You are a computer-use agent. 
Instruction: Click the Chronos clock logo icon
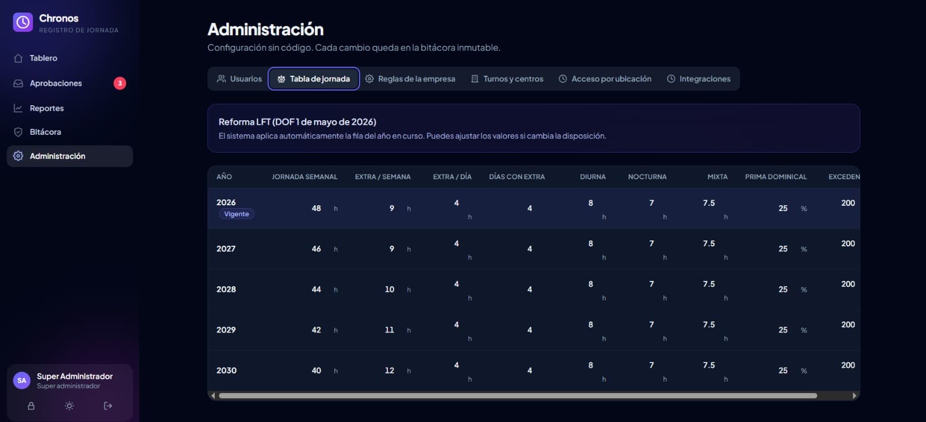coord(23,23)
